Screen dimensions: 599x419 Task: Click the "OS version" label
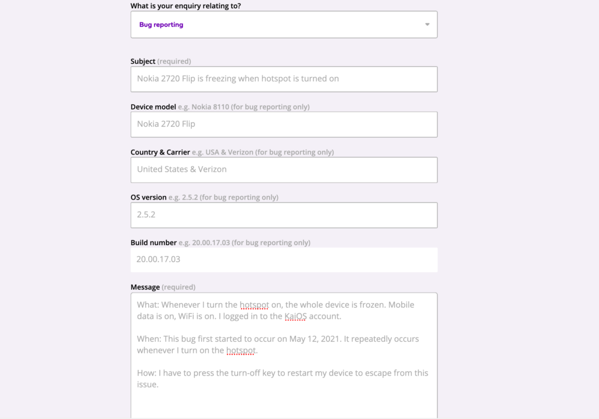(x=149, y=197)
